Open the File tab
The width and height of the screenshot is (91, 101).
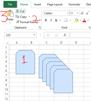coord(10,4)
